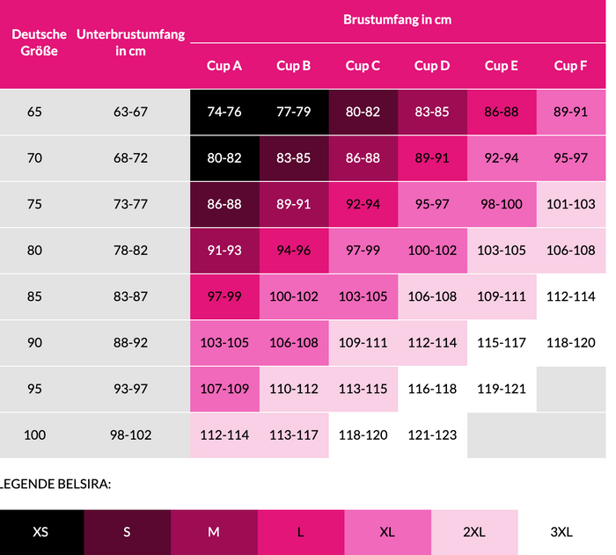Click the Cup F column header
This screenshot has height=555, width=616.
tap(570, 66)
